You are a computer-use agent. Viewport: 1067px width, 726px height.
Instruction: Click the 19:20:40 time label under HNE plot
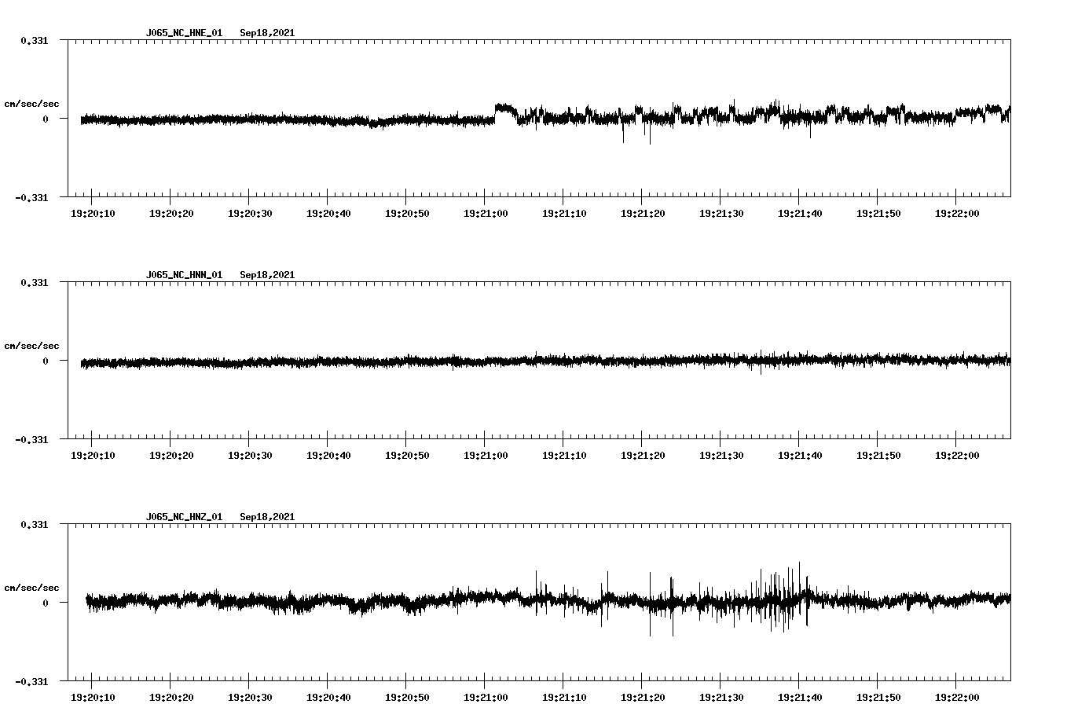[328, 214]
